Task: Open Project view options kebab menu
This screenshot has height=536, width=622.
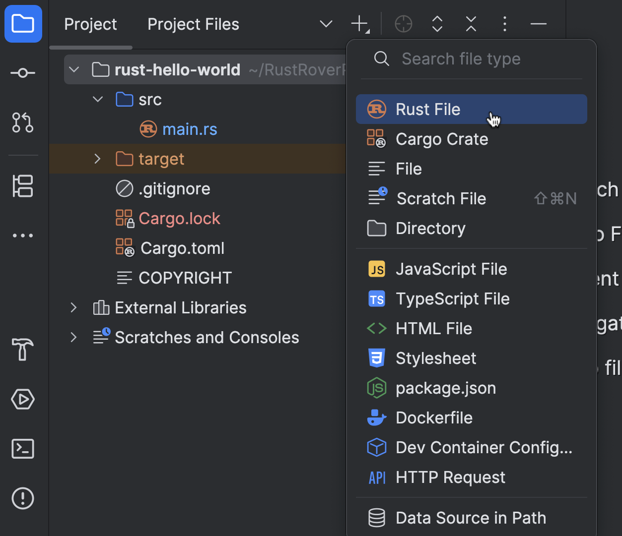Action: [x=504, y=24]
